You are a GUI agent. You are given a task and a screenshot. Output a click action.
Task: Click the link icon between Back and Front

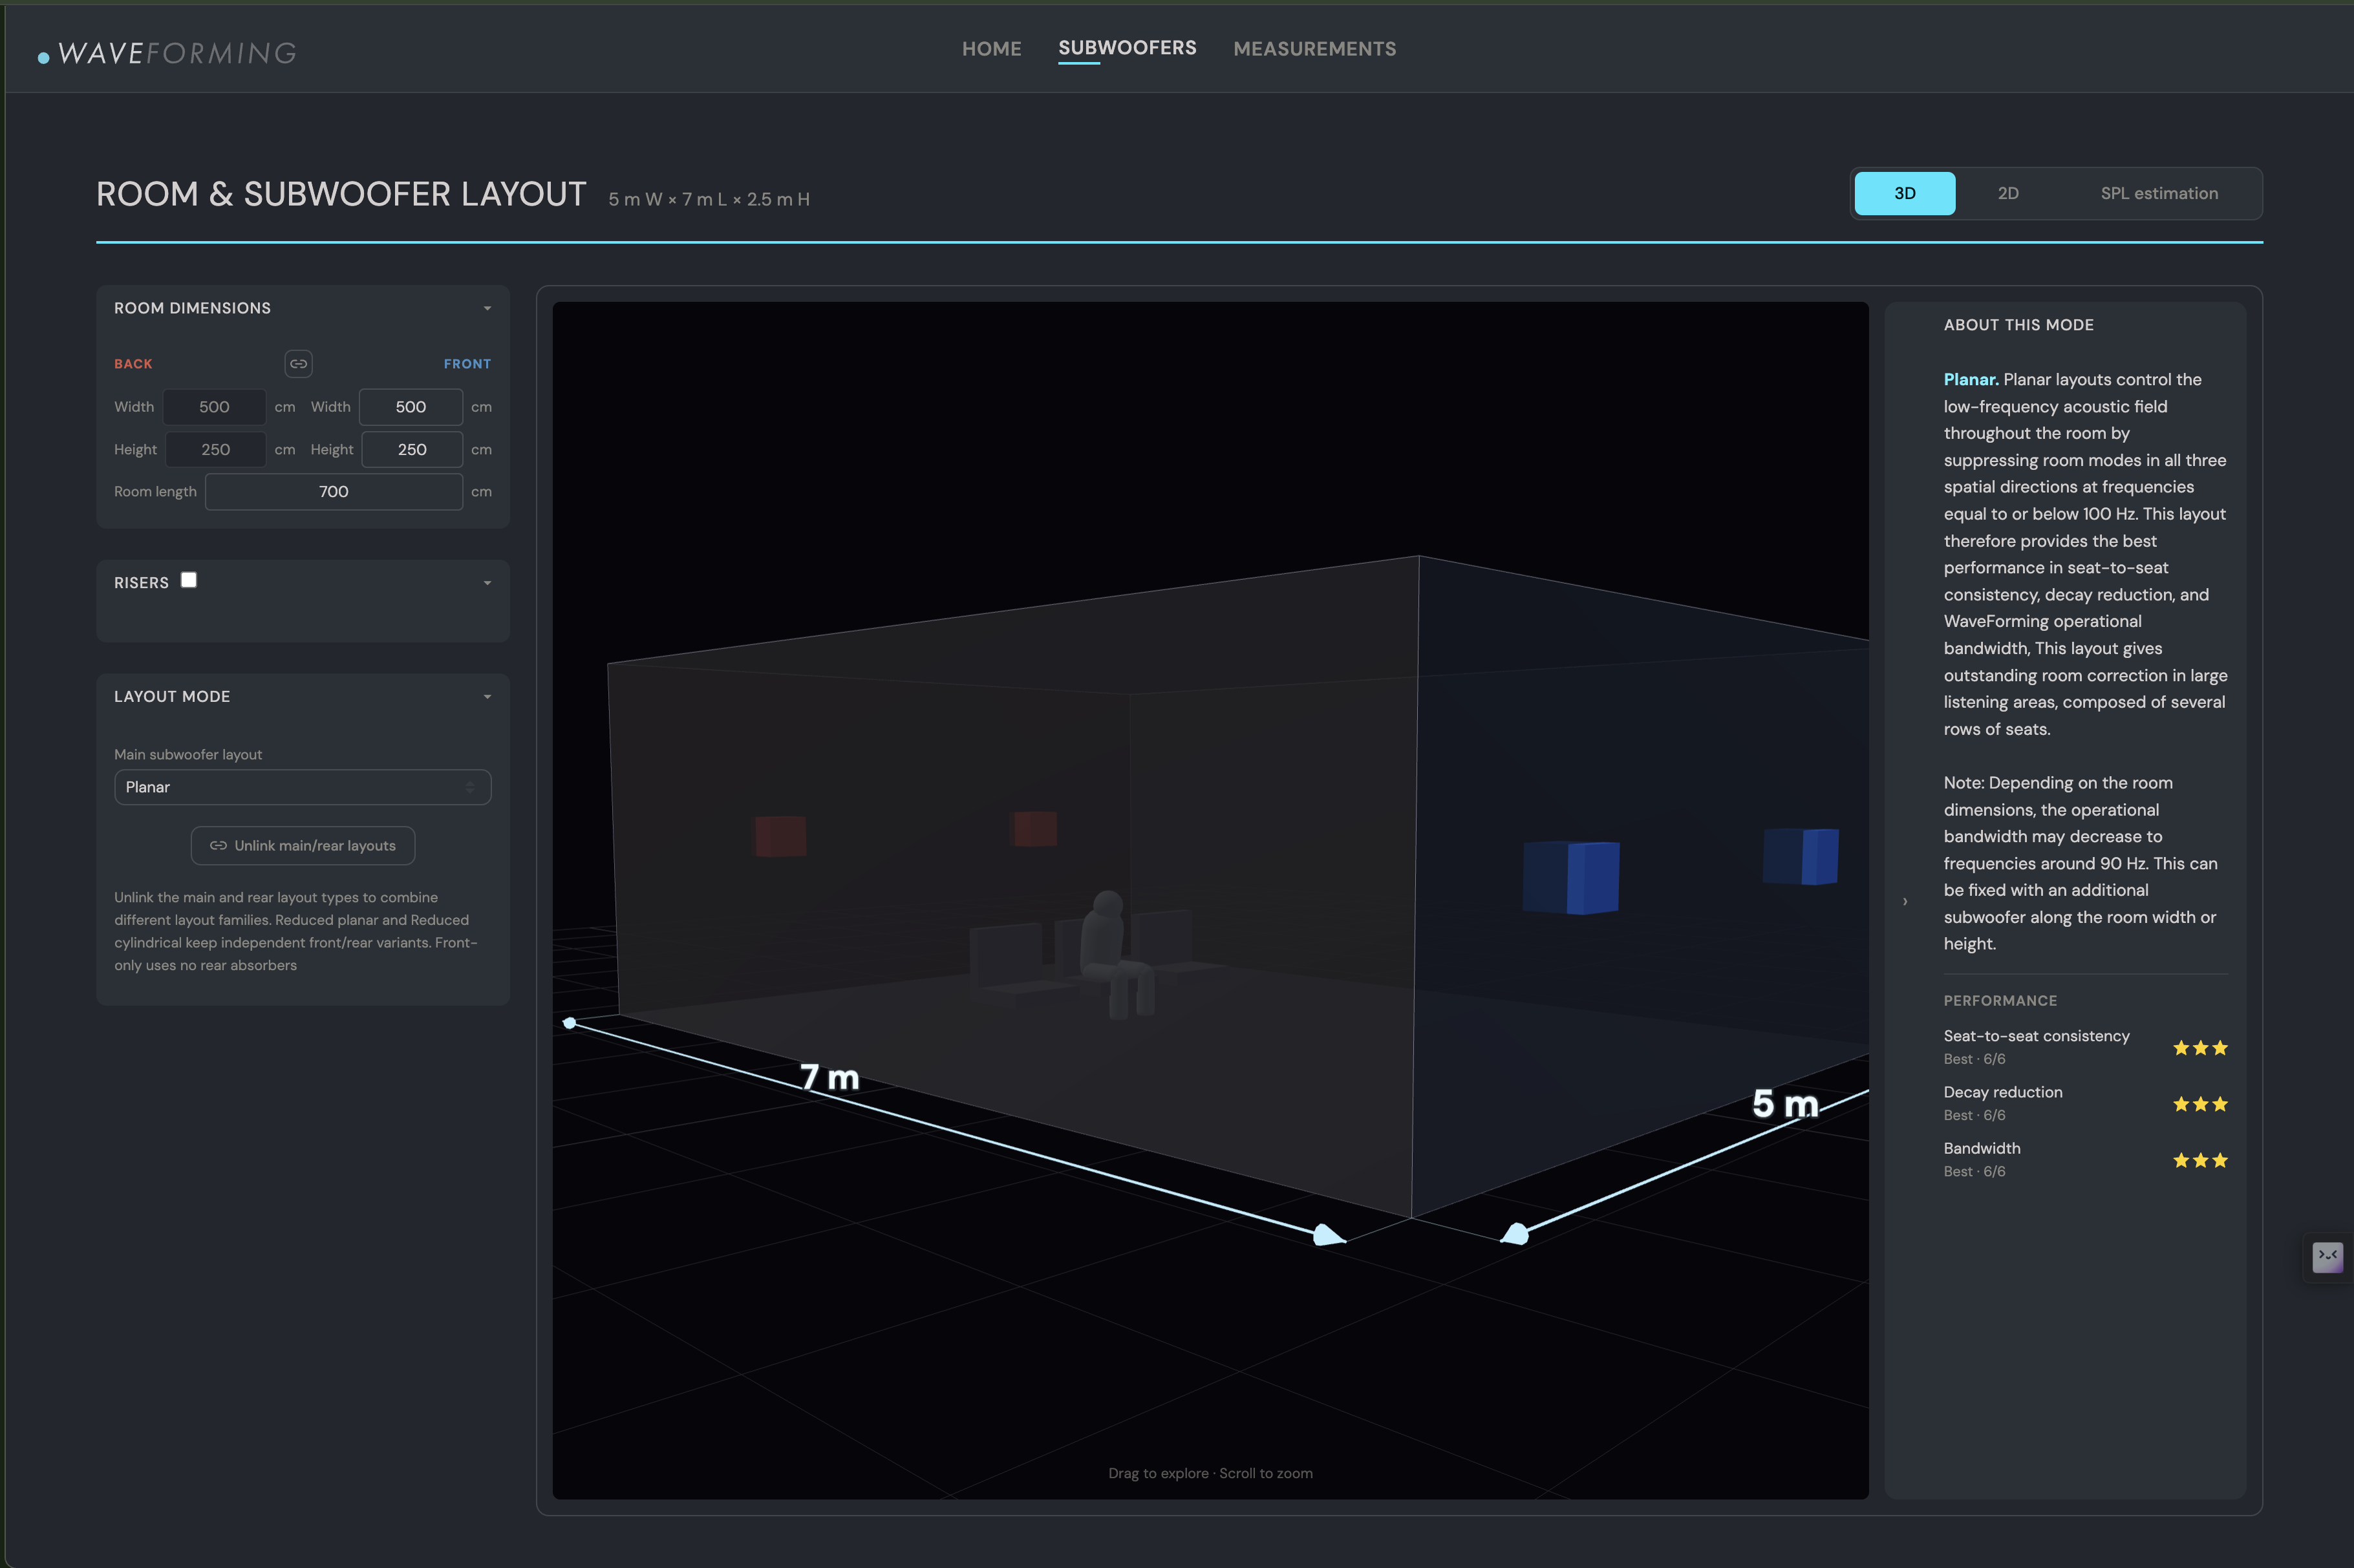(298, 363)
